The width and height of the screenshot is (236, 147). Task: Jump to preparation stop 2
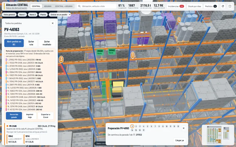click(x=136, y=126)
